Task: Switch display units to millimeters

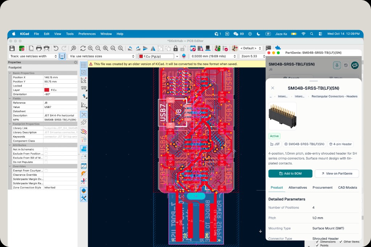Action: [84, 88]
